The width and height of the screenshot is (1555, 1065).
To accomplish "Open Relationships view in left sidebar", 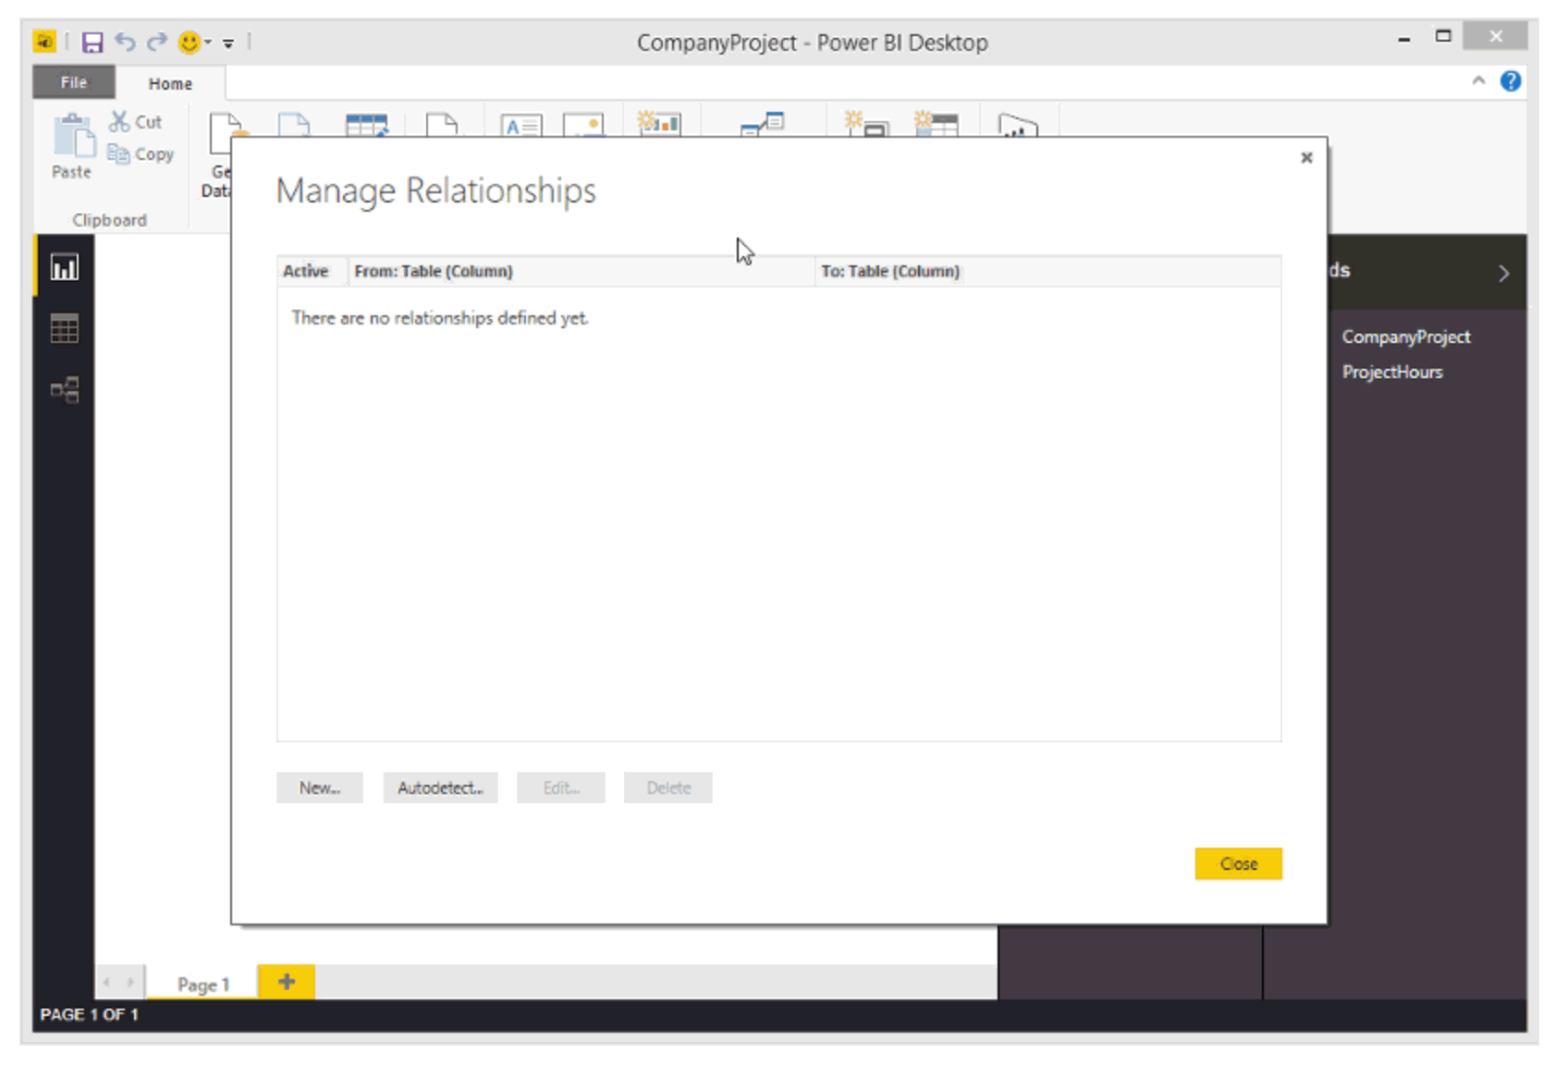I will click(64, 389).
